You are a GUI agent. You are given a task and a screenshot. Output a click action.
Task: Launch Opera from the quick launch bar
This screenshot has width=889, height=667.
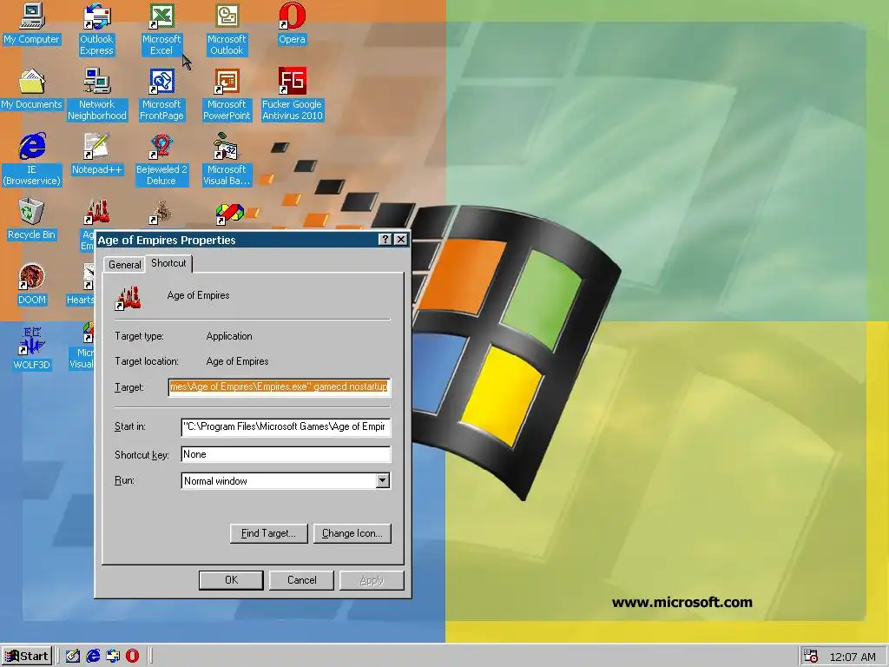(132, 656)
